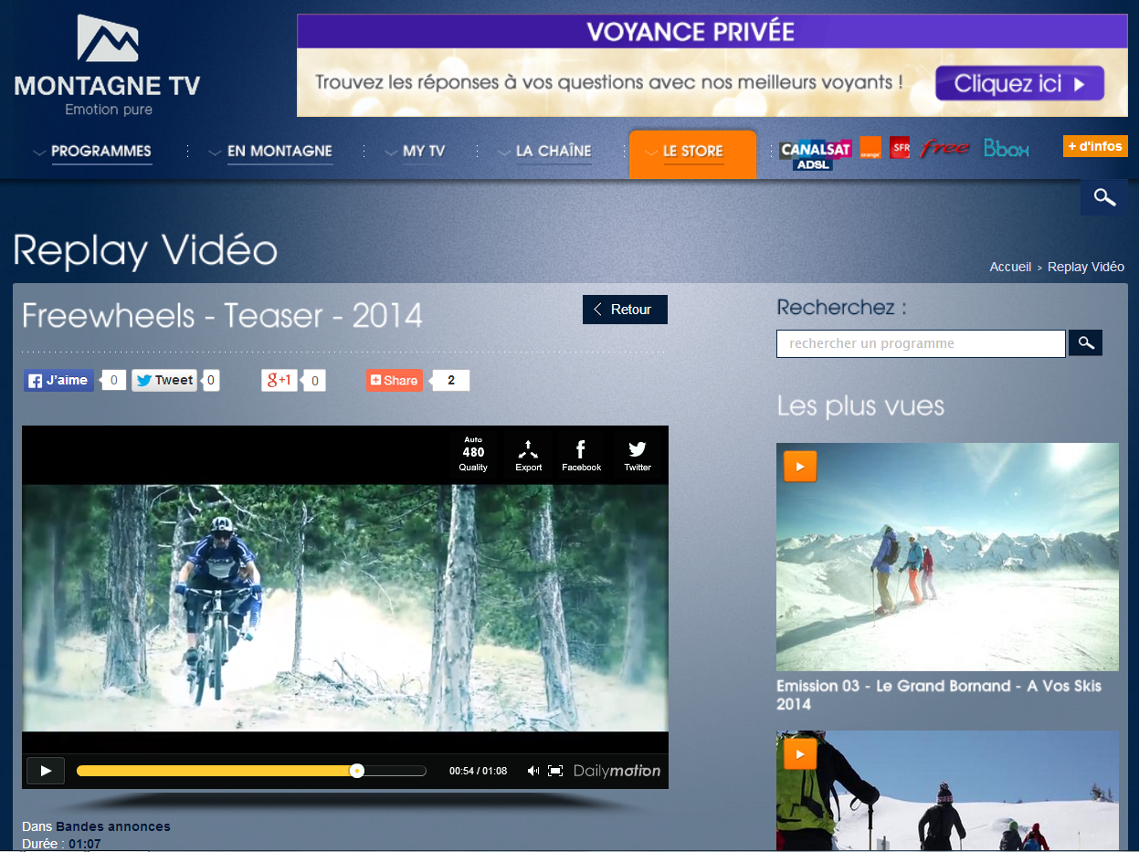Viewport: 1139px width, 852px height.
Task: Click the Montagne TV logo
Action: click(x=107, y=66)
